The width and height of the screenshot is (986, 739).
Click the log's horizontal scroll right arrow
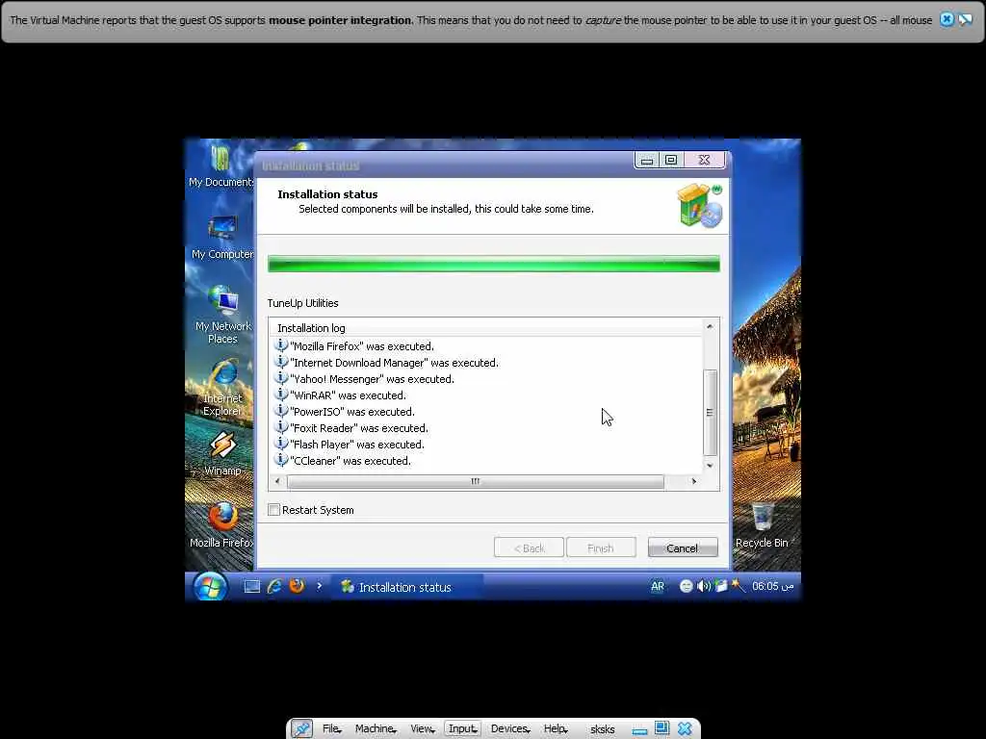click(x=693, y=481)
